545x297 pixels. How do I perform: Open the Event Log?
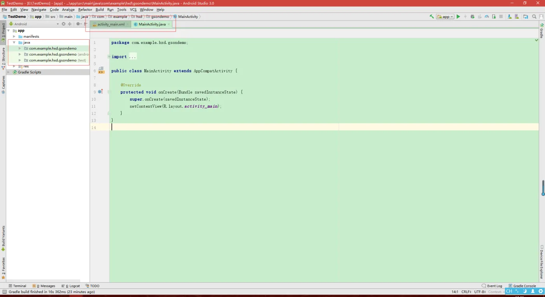coord(492,286)
